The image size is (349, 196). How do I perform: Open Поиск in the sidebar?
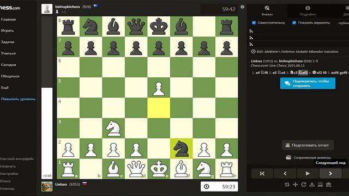point(5,181)
